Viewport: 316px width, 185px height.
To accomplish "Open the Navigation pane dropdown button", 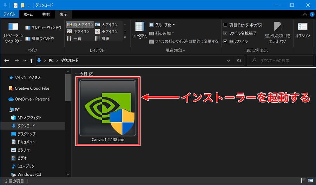I will tap(13, 33).
